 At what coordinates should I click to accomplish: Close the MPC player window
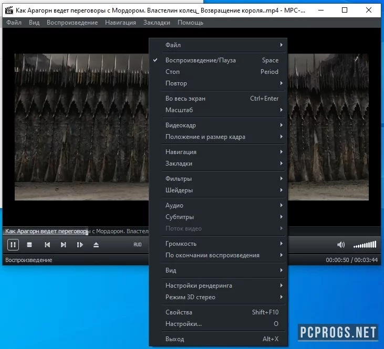369,10
